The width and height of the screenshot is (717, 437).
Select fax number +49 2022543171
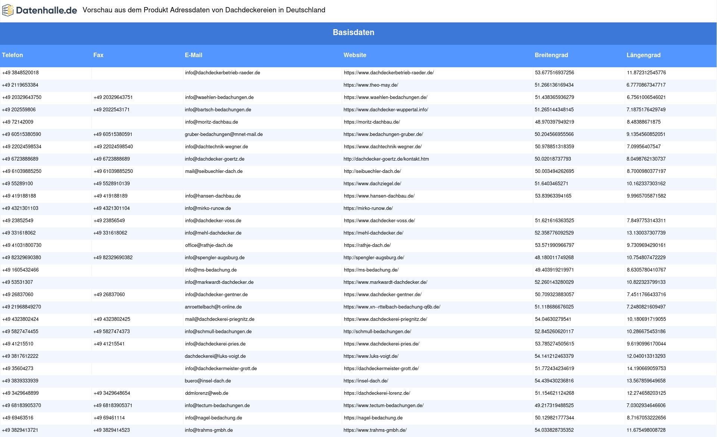coord(112,110)
